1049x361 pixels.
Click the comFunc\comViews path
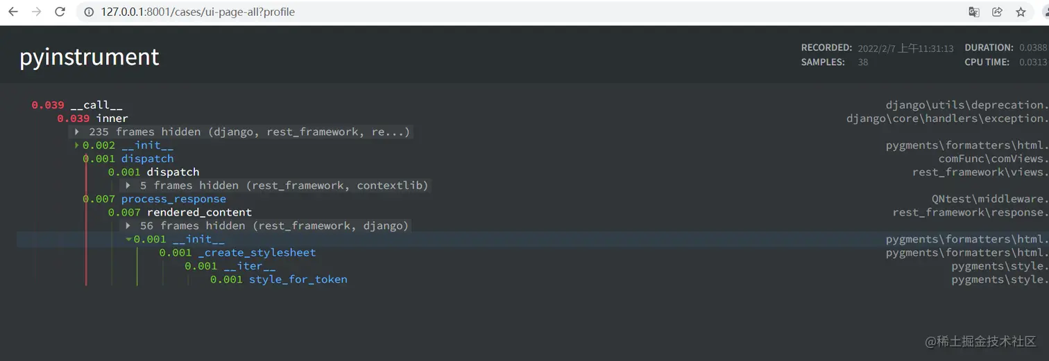[993, 159]
